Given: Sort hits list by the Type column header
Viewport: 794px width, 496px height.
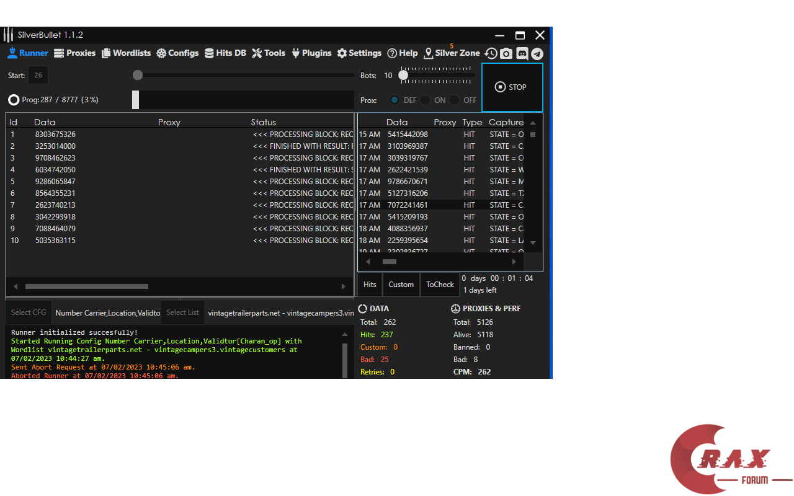Looking at the screenshot, I should coord(472,122).
